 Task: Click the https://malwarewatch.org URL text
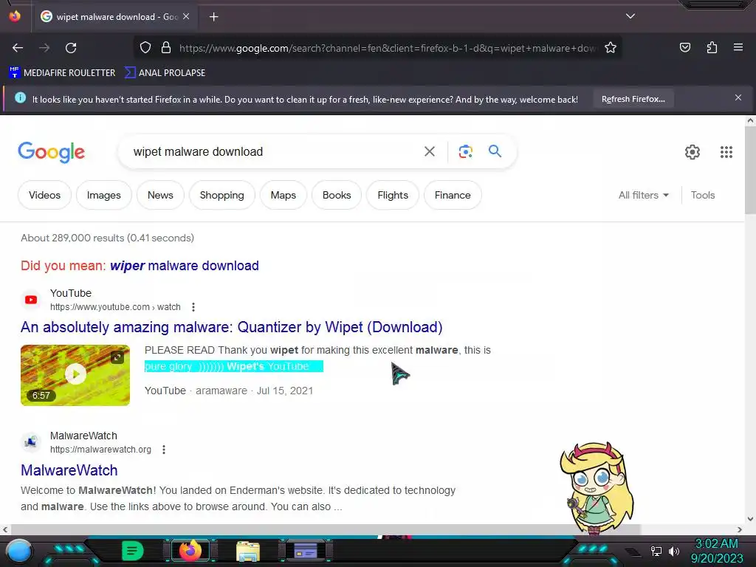point(100,450)
